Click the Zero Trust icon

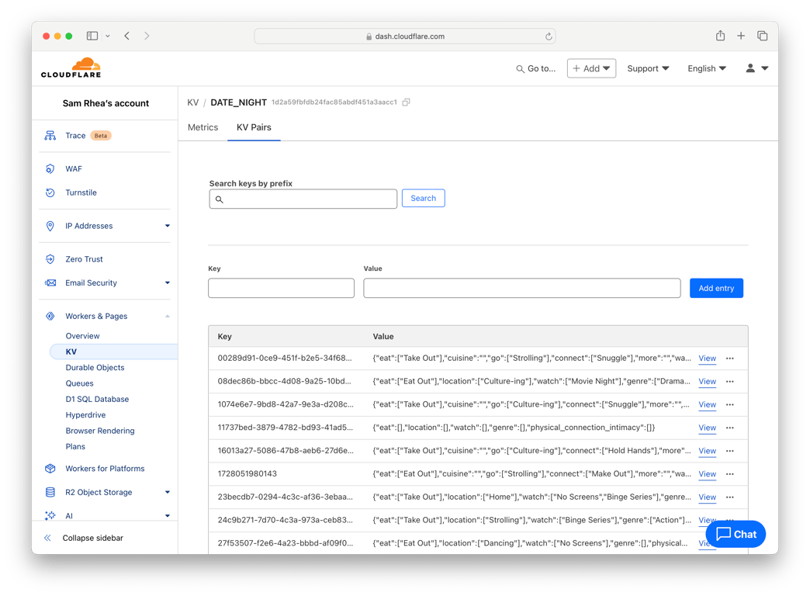point(50,259)
